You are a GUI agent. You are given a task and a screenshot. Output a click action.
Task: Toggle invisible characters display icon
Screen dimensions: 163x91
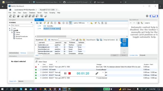click(x=102, y=23)
